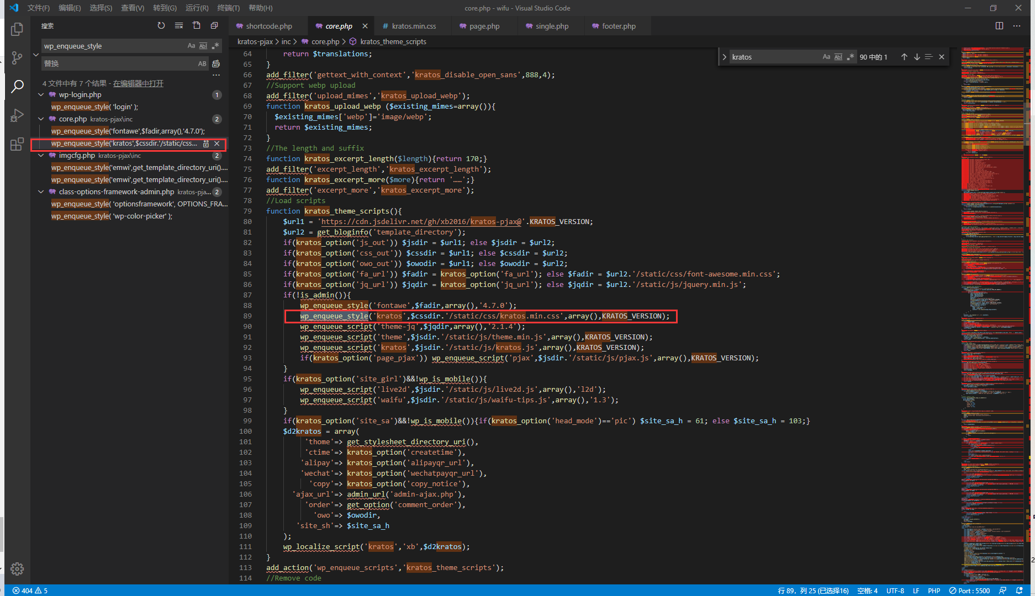Open the Source Control view
Screen dimensions: 1035x596
(x=17, y=58)
